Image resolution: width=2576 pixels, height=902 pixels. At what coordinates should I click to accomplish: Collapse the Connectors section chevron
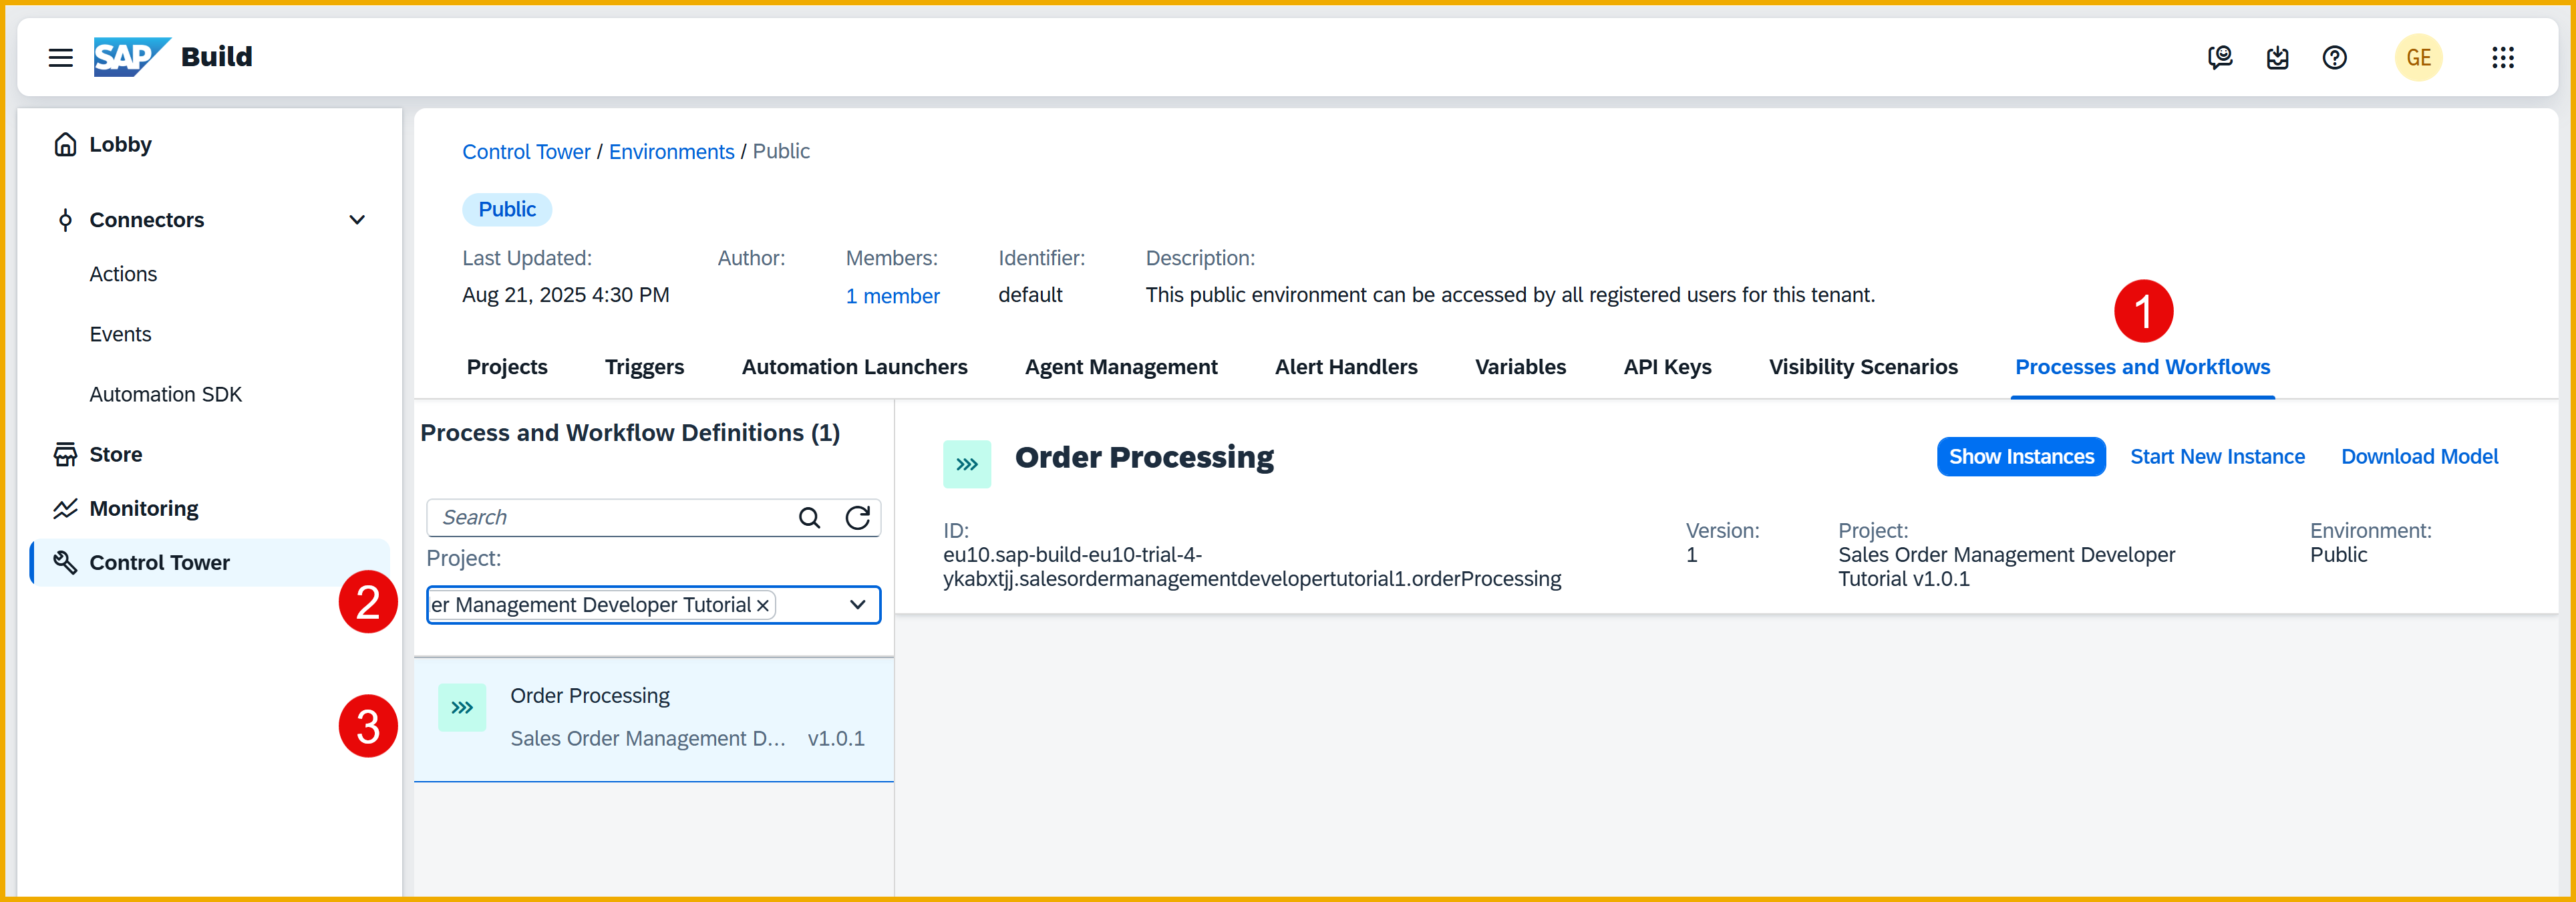click(357, 220)
